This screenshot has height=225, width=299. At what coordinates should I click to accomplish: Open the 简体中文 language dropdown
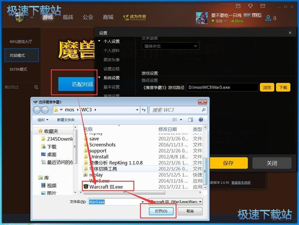pos(171,46)
